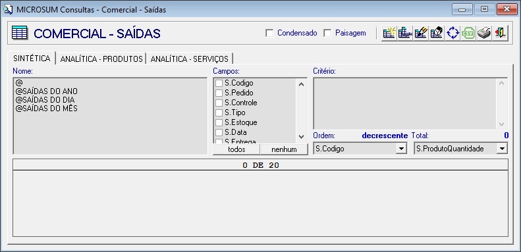The height and width of the screenshot is (252, 521).
Task: Click the blue refresh arrows icon
Action: (x=452, y=33)
